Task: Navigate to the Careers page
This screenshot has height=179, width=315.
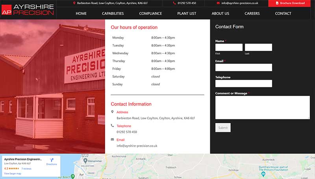Action: (252, 13)
